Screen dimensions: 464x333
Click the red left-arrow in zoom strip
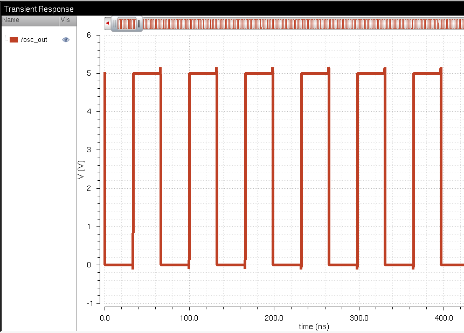[107, 23]
